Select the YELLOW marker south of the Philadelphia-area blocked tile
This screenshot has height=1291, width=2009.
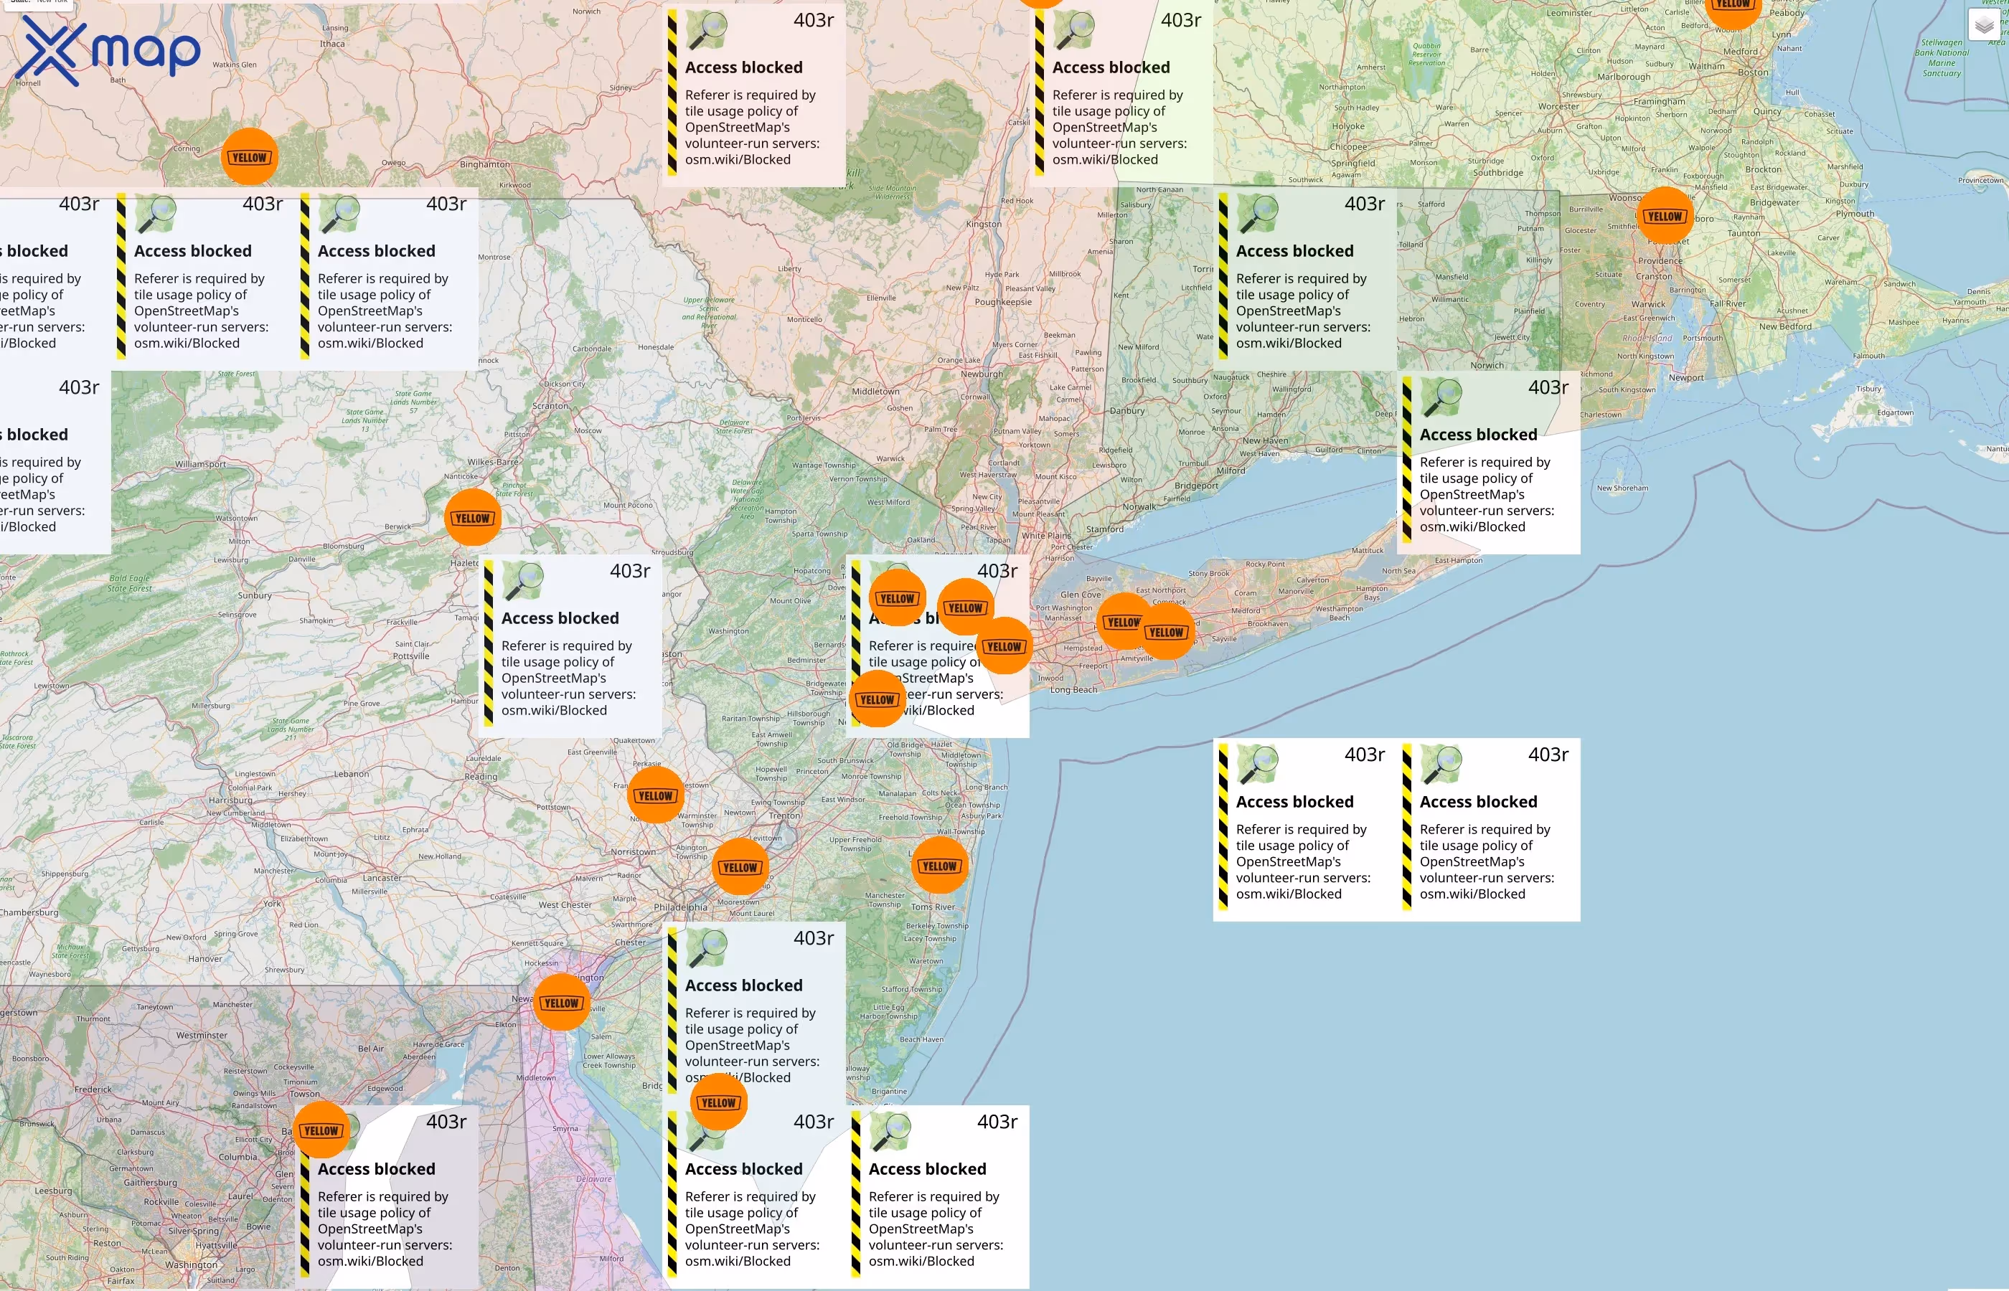pyautogui.click(x=719, y=1102)
